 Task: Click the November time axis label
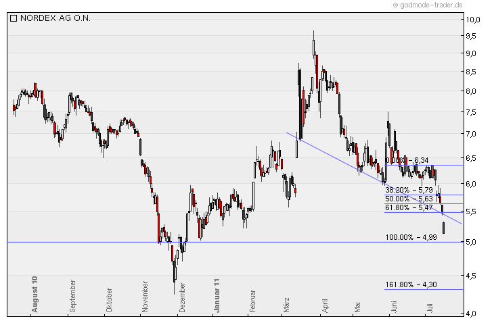(x=145, y=297)
